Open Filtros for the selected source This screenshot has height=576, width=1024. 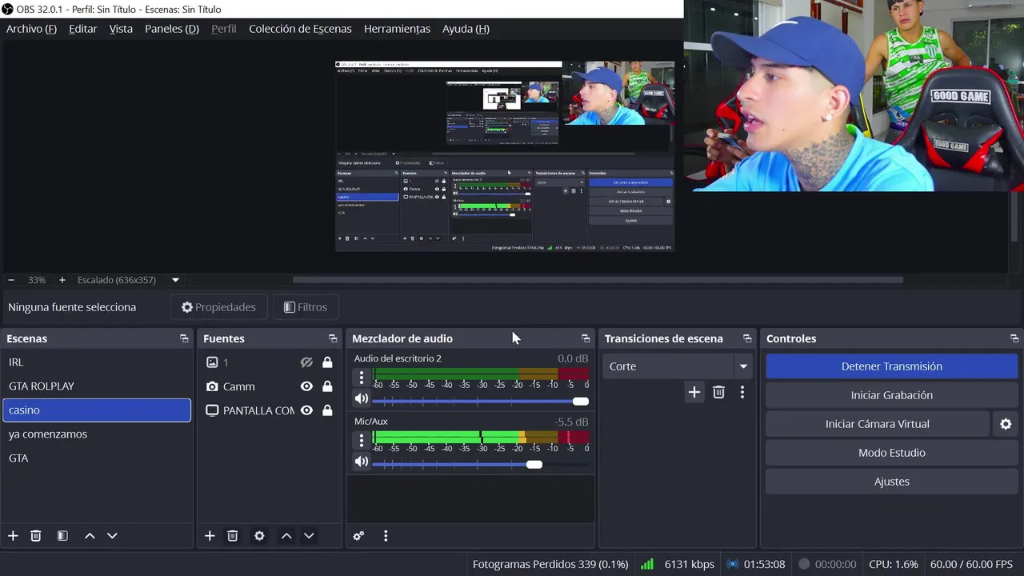pyautogui.click(x=306, y=307)
